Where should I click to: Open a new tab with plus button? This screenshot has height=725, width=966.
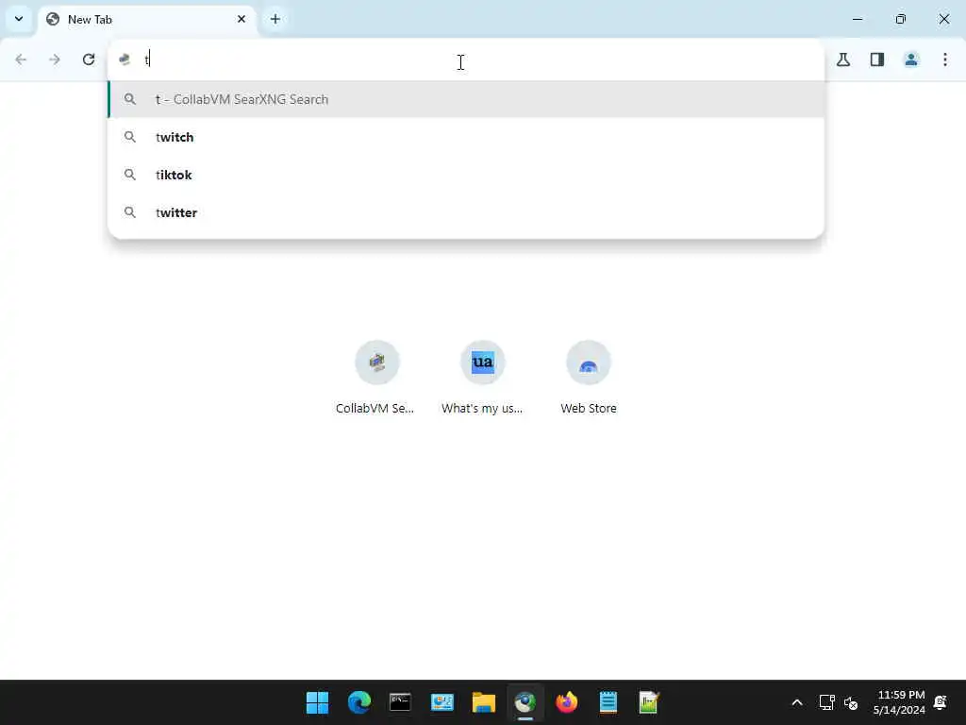click(275, 19)
